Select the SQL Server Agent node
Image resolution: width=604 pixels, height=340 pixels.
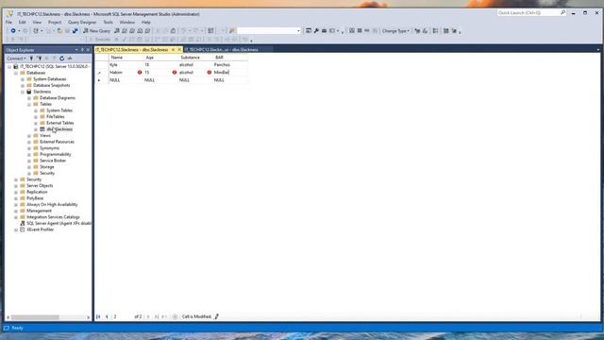click(59, 223)
